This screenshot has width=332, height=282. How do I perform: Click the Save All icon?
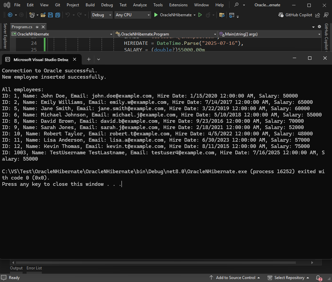pos(57,15)
